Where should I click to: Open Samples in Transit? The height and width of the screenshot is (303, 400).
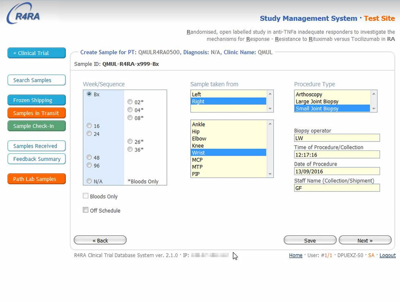pos(36,113)
